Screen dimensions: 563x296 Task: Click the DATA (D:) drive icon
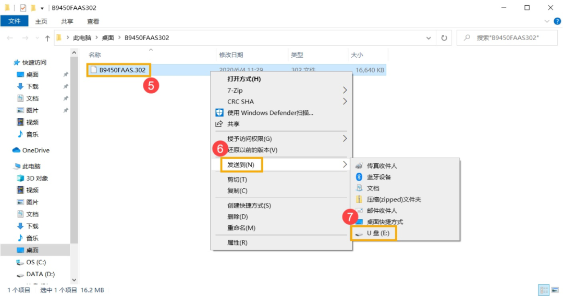pos(20,275)
